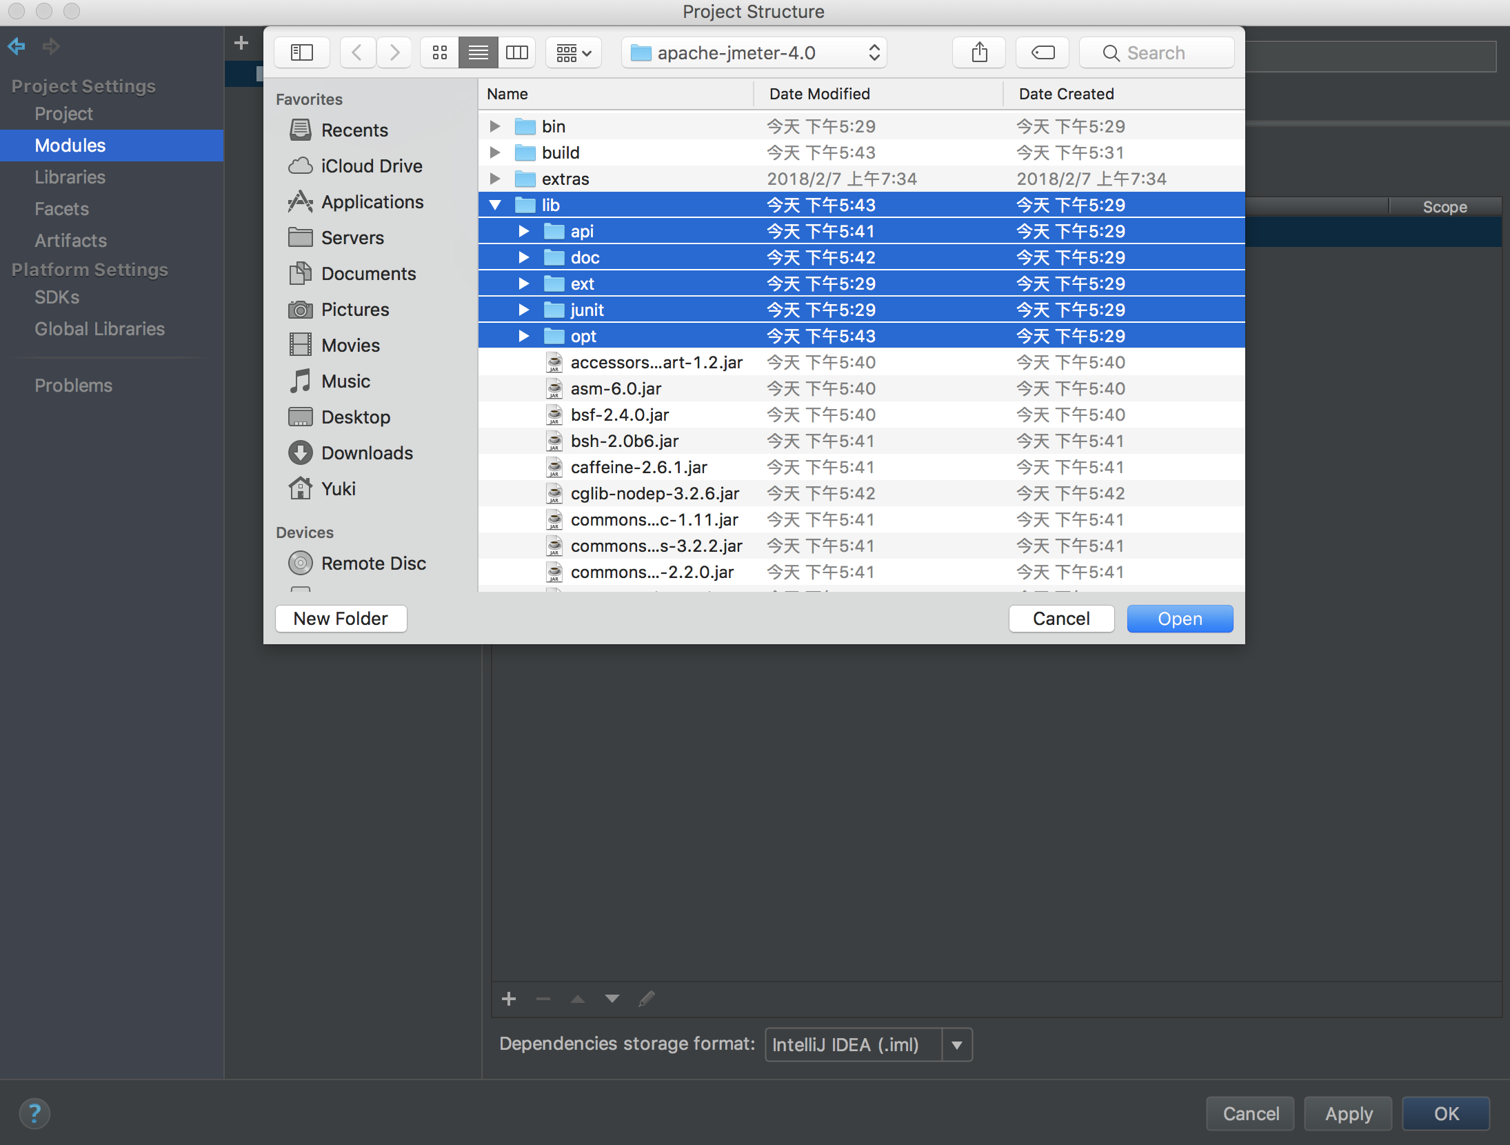The height and width of the screenshot is (1145, 1510).
Task: Click the blue Open button
Action: click(x=1180, y=619)
